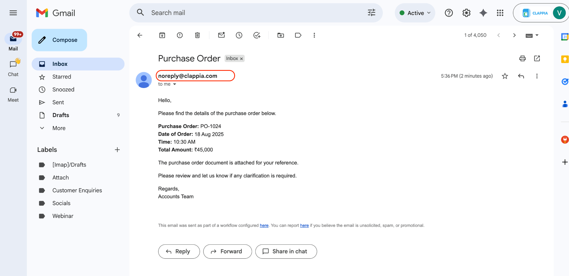This screenshot has height=276, width=569.
Task: Remove the Inbox label chip
Action: tap(241, 59)
